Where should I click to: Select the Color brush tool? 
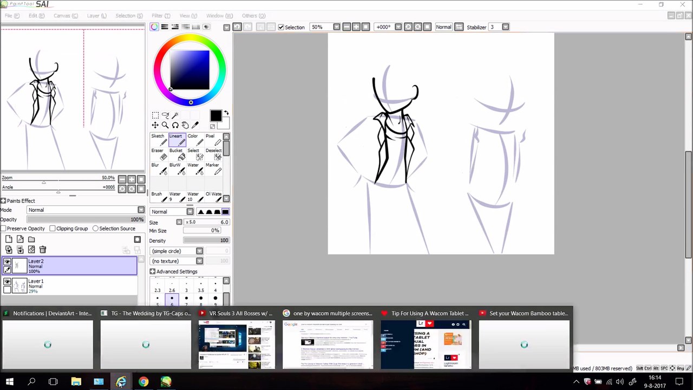(x=194, y=140)
